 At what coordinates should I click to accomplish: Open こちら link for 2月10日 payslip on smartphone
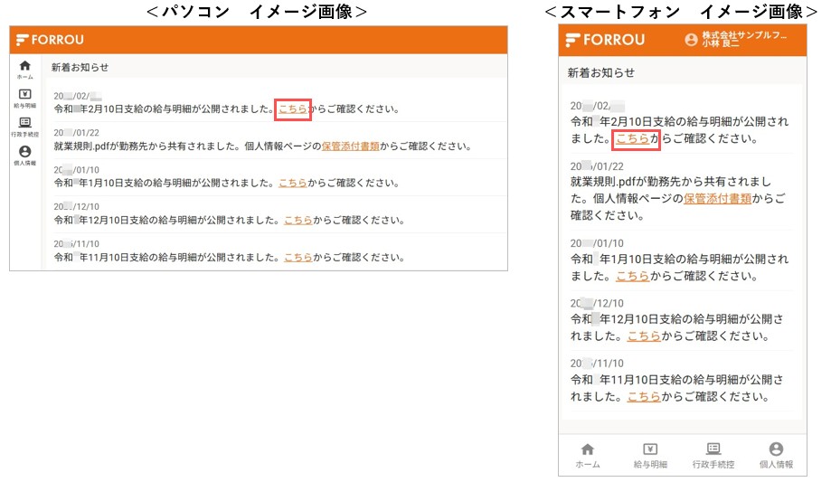(633, 139)
